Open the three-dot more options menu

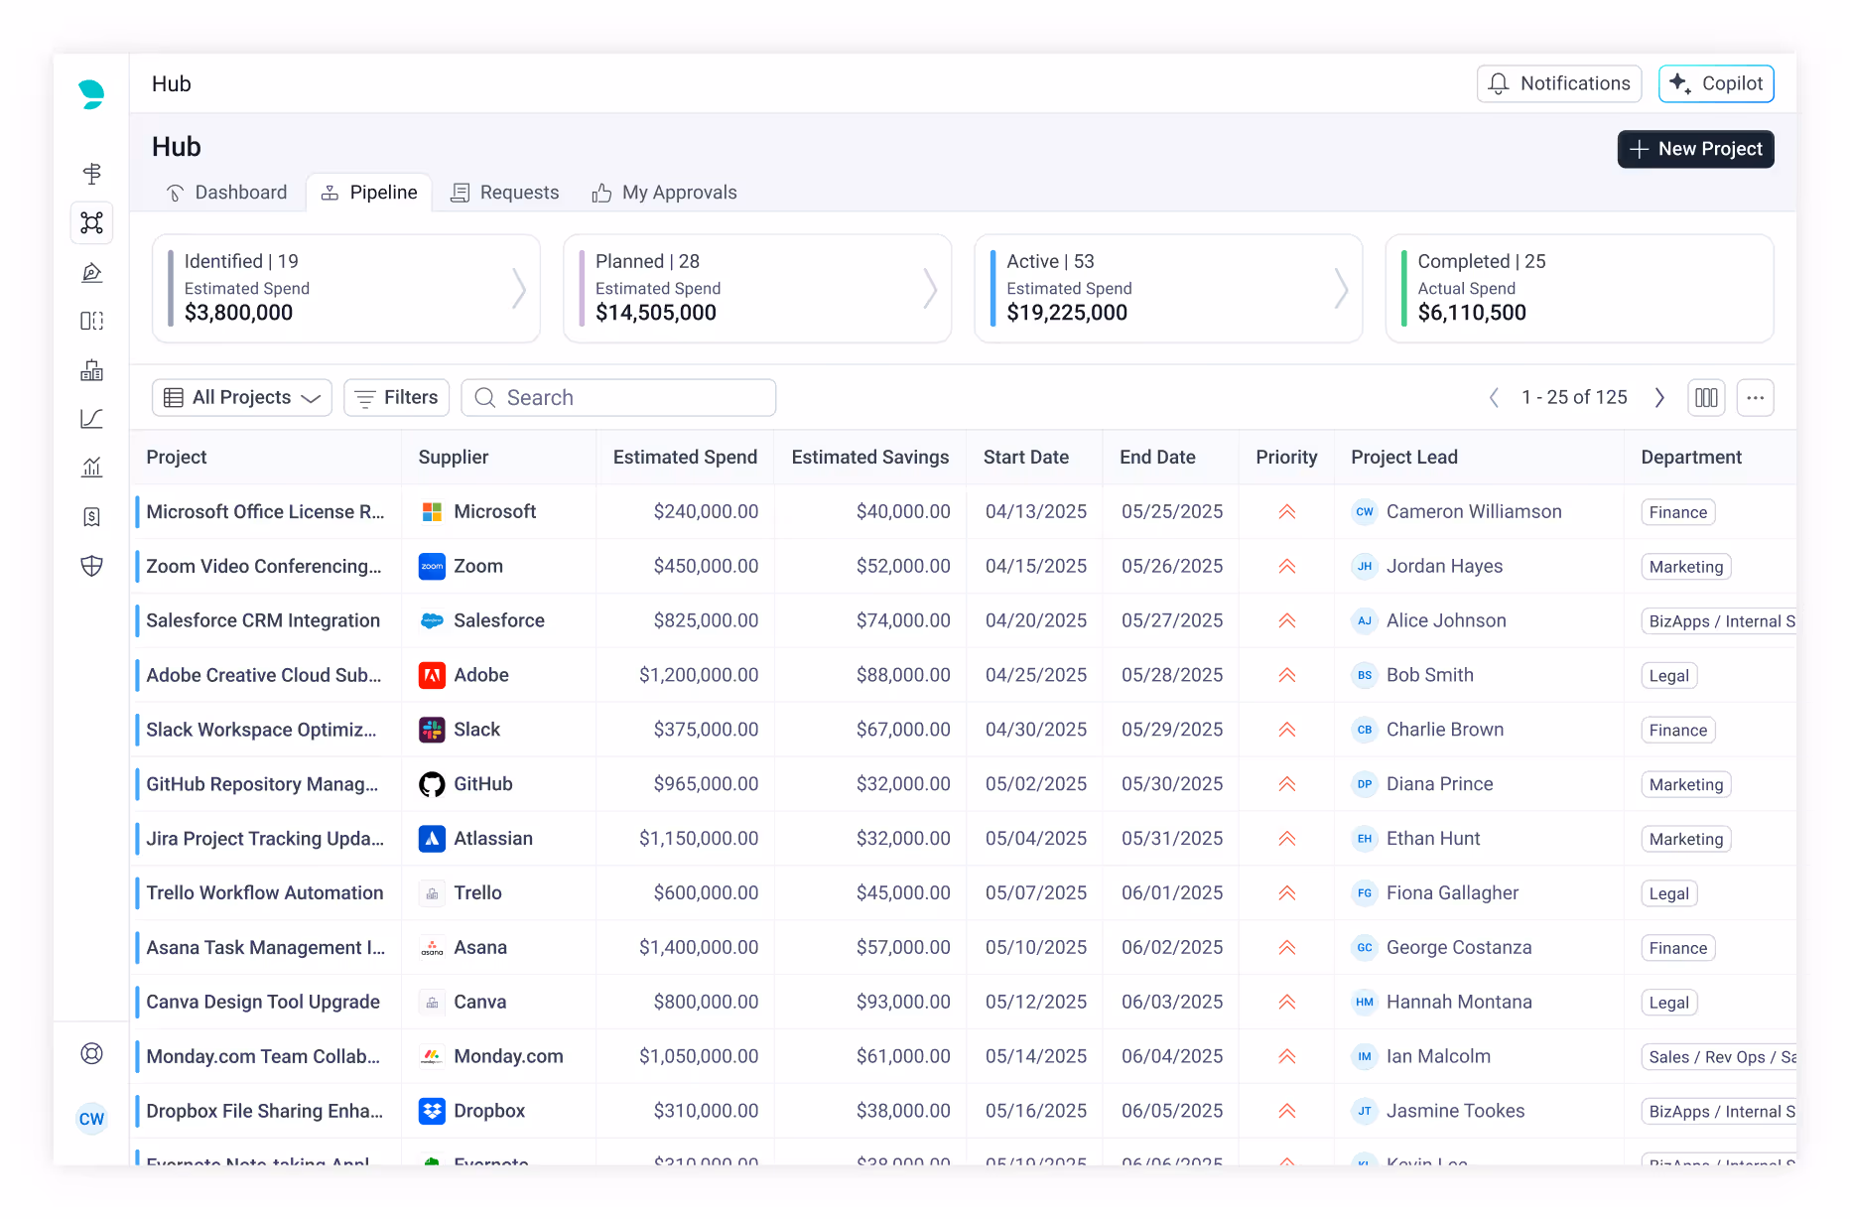[x=1755, y=398]
